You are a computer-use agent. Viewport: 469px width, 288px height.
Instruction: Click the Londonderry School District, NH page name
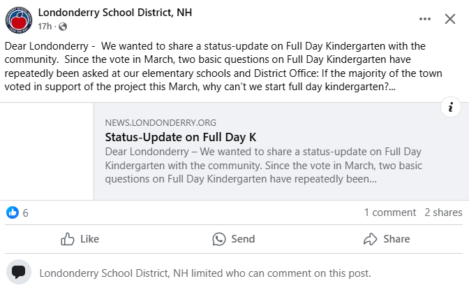(114, 13)
